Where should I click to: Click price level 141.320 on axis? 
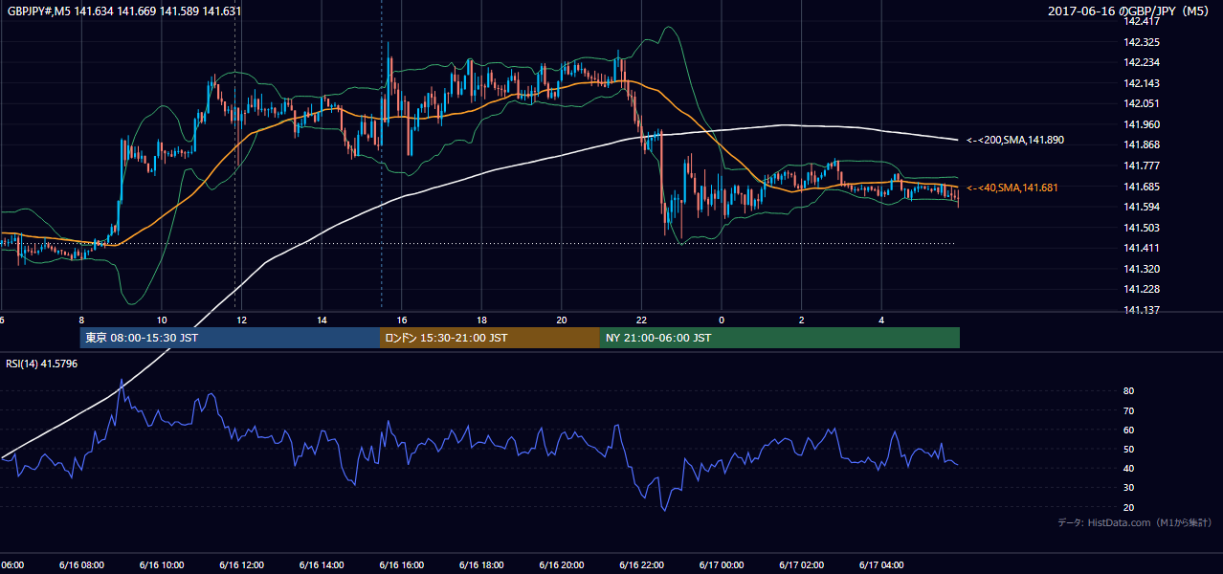pyautogui.click(x=1142, y=269)
